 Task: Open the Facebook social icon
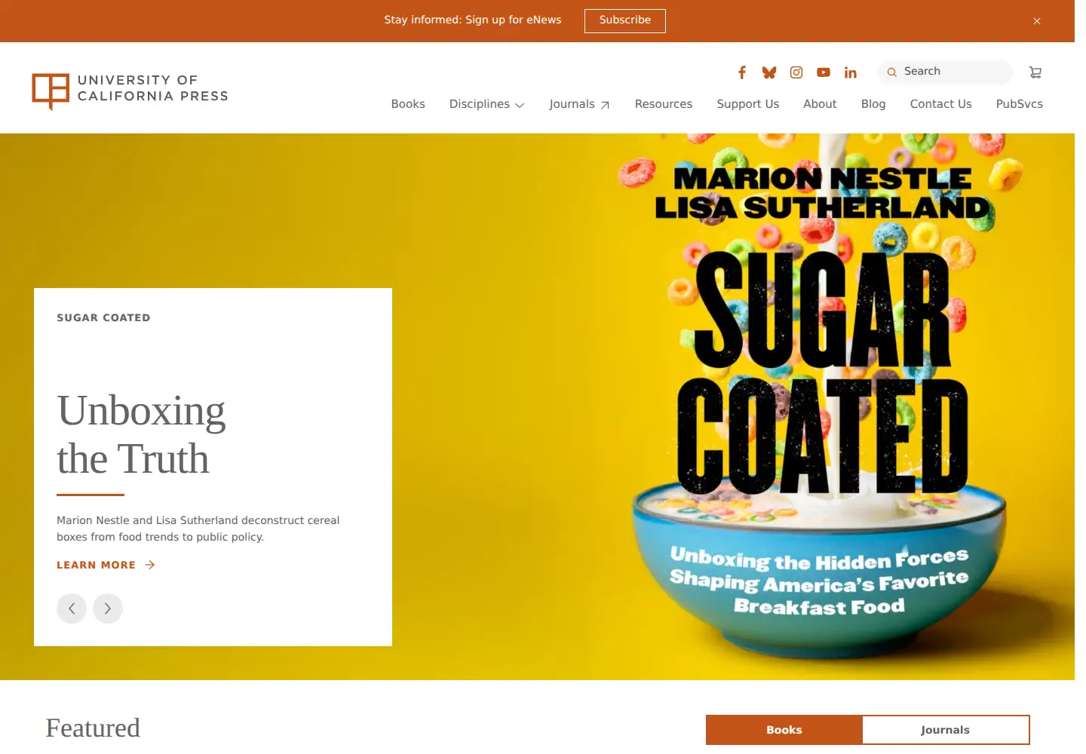(x=742, y=72)
